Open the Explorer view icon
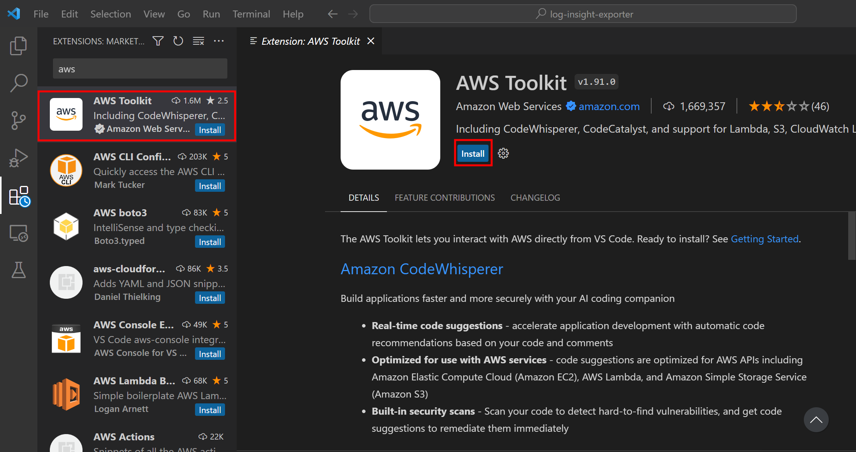Image resolution: width=856 pixels, height=452 pixels. [18, 46]
